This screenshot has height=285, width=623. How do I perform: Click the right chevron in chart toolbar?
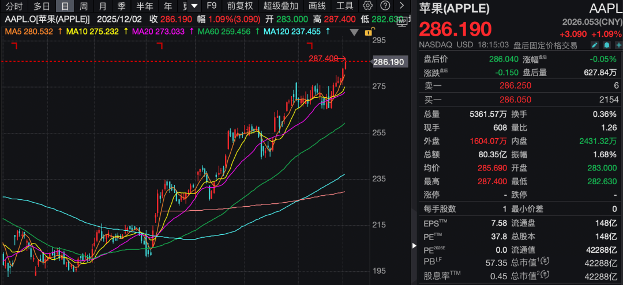click(x=401, y=6)
